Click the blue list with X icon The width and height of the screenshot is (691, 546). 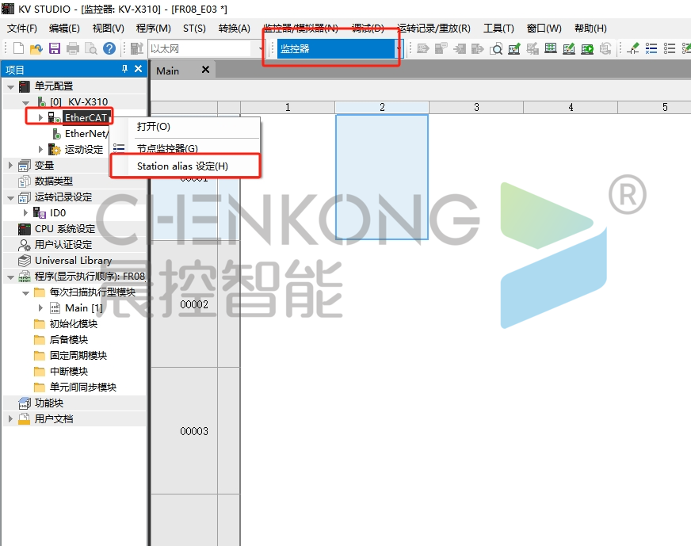[x=651, y=48]
